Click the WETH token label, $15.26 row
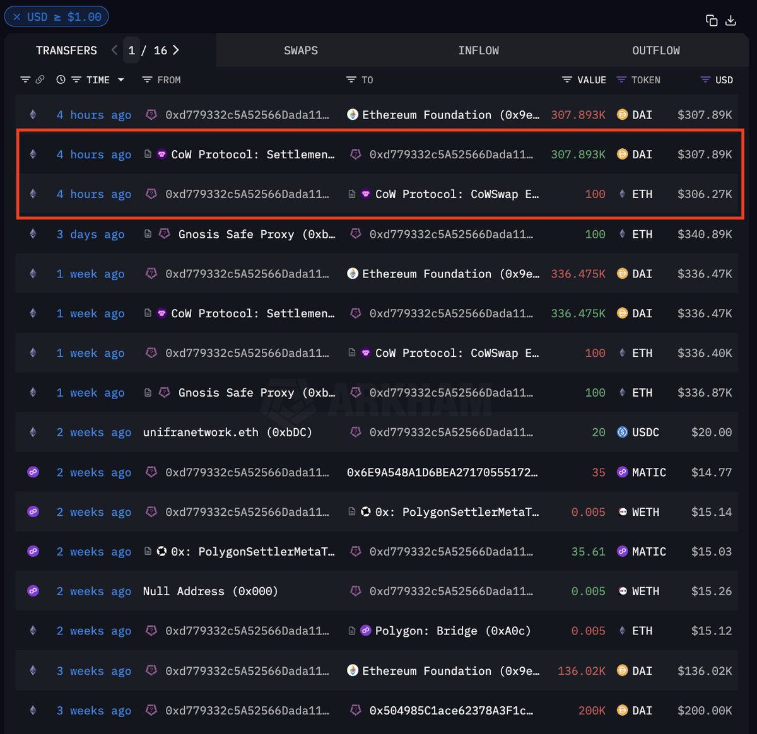Image resolution: width=757 pixels, height=734 pixels. click(x=645, y=591)
